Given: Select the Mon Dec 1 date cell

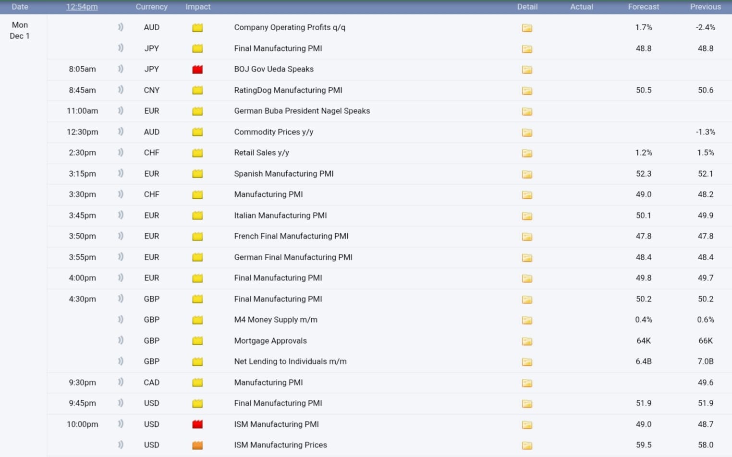Looking at the screenshot, I should (x=20, y=30).
